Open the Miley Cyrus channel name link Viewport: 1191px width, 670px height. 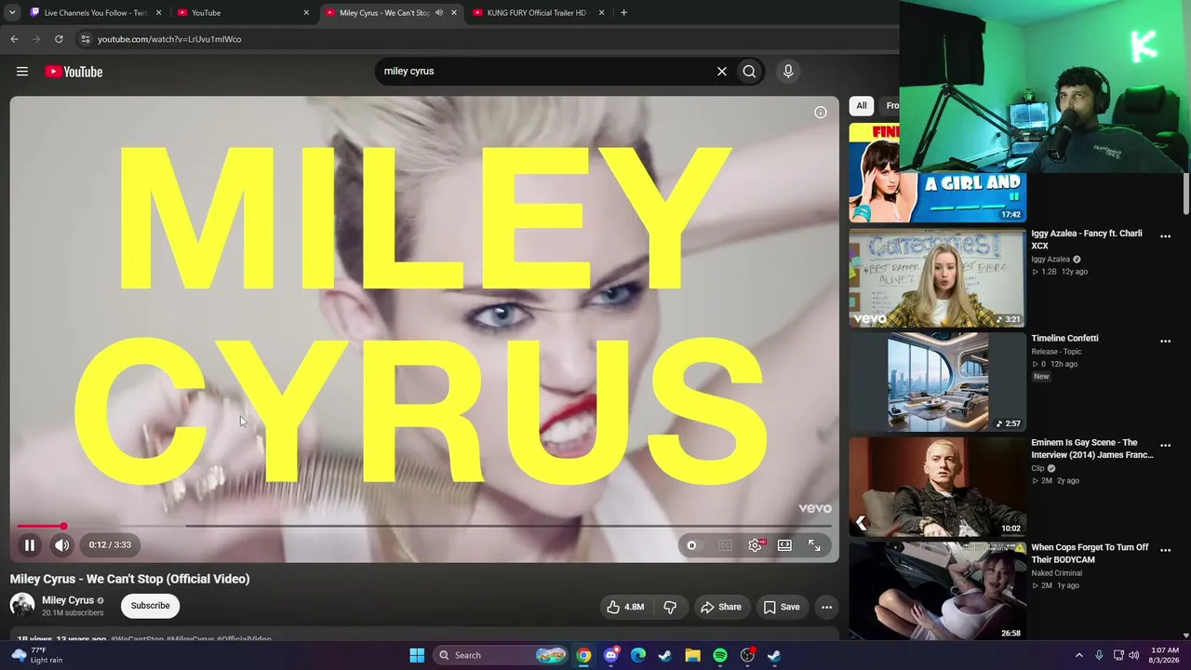(x=68, y=600)
